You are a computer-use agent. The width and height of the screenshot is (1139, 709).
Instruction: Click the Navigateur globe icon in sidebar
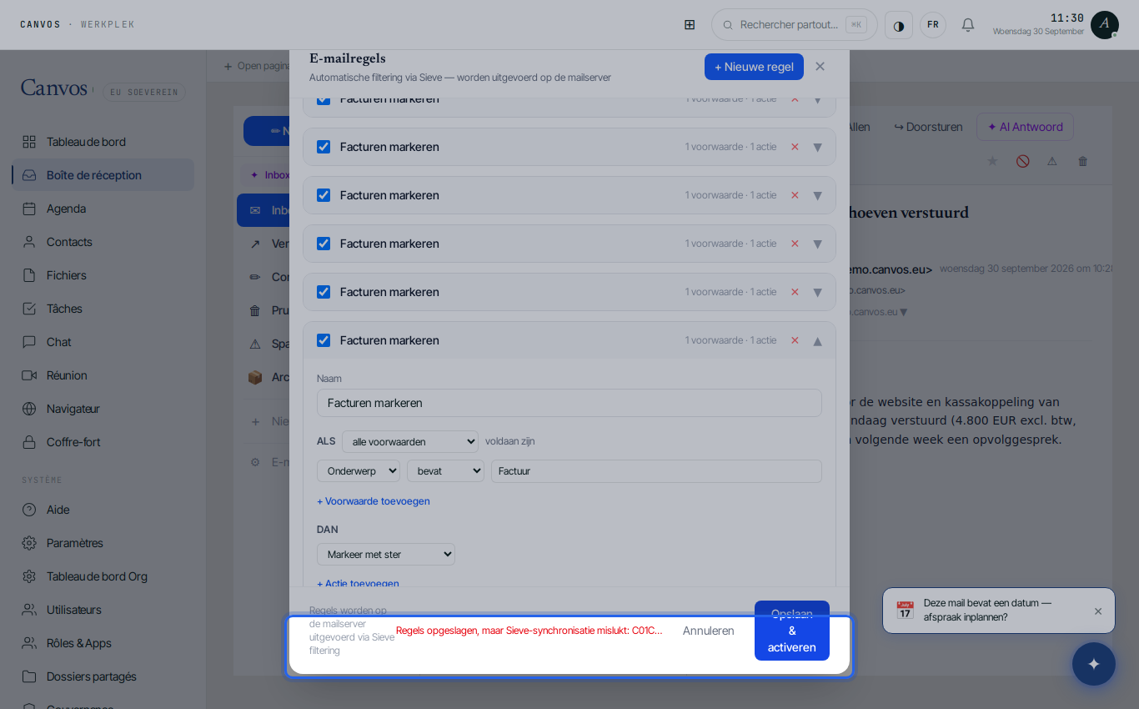29,409
